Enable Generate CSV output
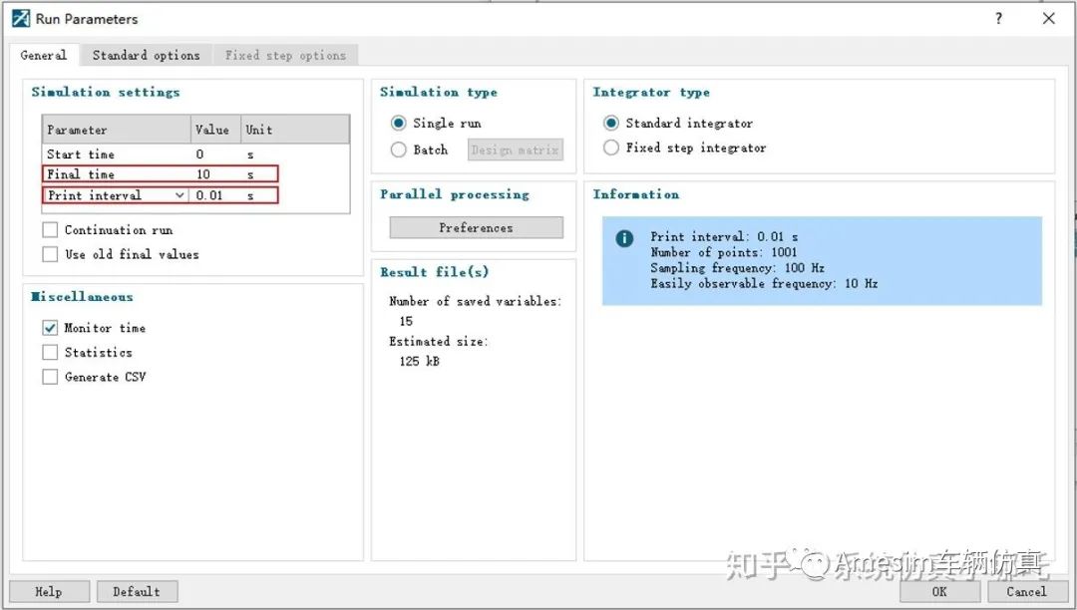Screen dimensions: 1077x610 [x=50, y=377]
